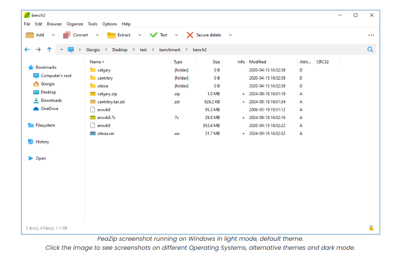
Task: Click the cantrbry.tar.zst archive icon
Action: pyautogui.click(x=93, y=102)
